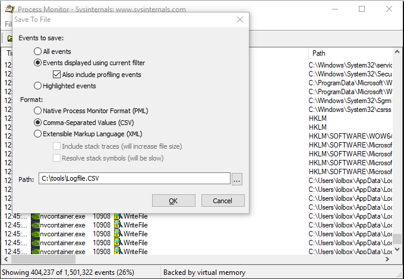Click the Path input field
This screenshot has width=404, height=279.
pyautogui.click(x=134, y=178)
